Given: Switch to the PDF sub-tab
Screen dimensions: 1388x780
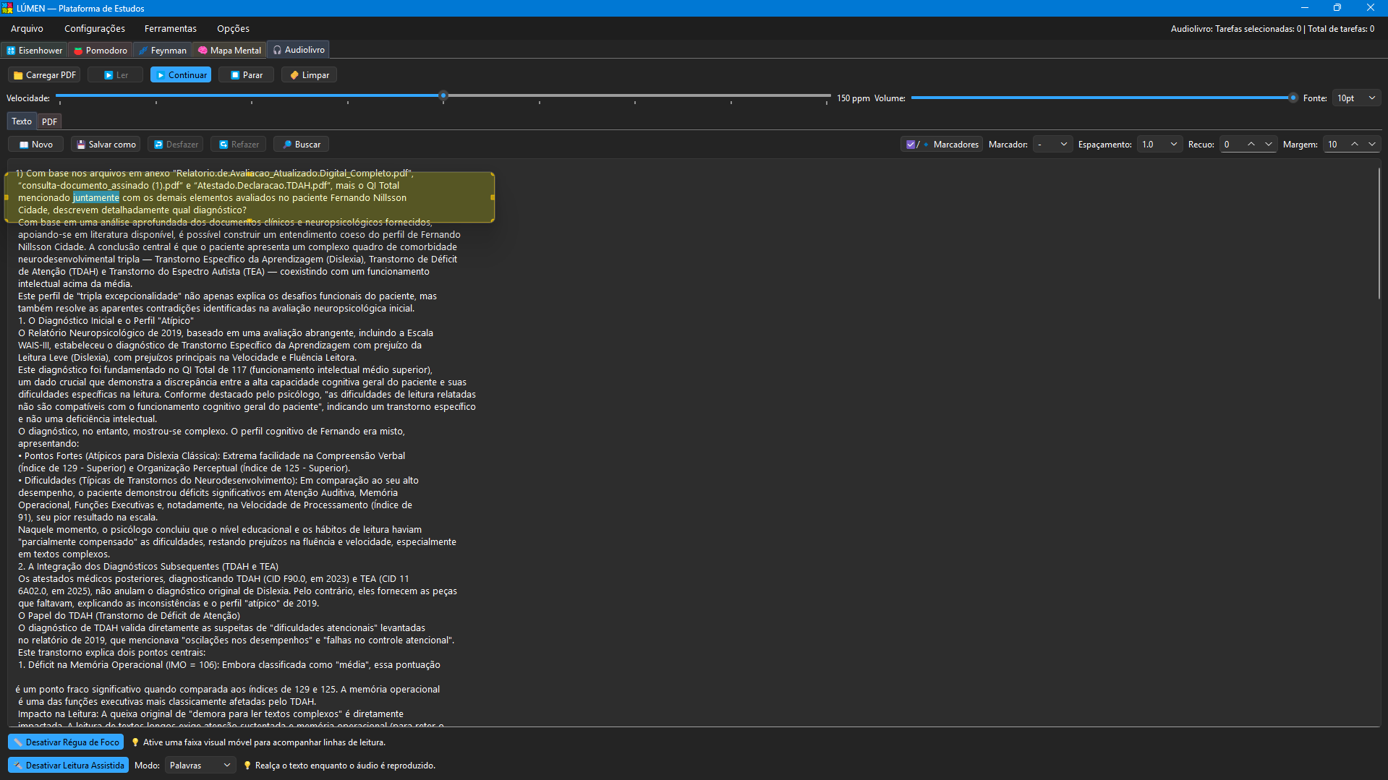Looking at the screenshot, I should [x=49, y=121].
